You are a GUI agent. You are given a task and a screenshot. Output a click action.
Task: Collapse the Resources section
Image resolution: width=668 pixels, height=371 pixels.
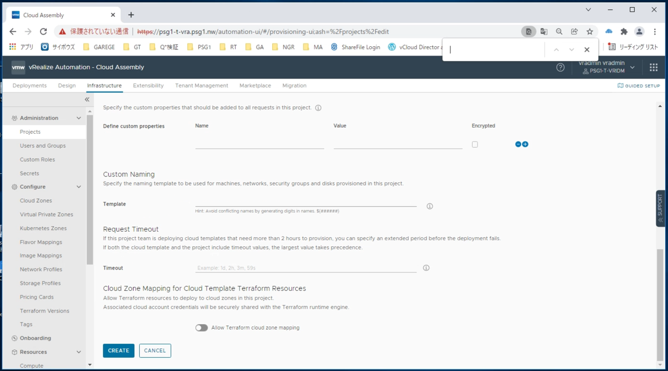(x=78, y=352)
